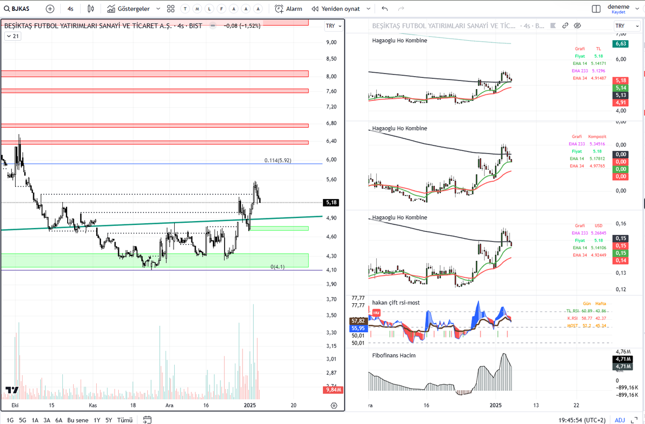Click the target icon at left chart corner
The height and width of the screenshot is (424, 645).
tap(334, 406)
